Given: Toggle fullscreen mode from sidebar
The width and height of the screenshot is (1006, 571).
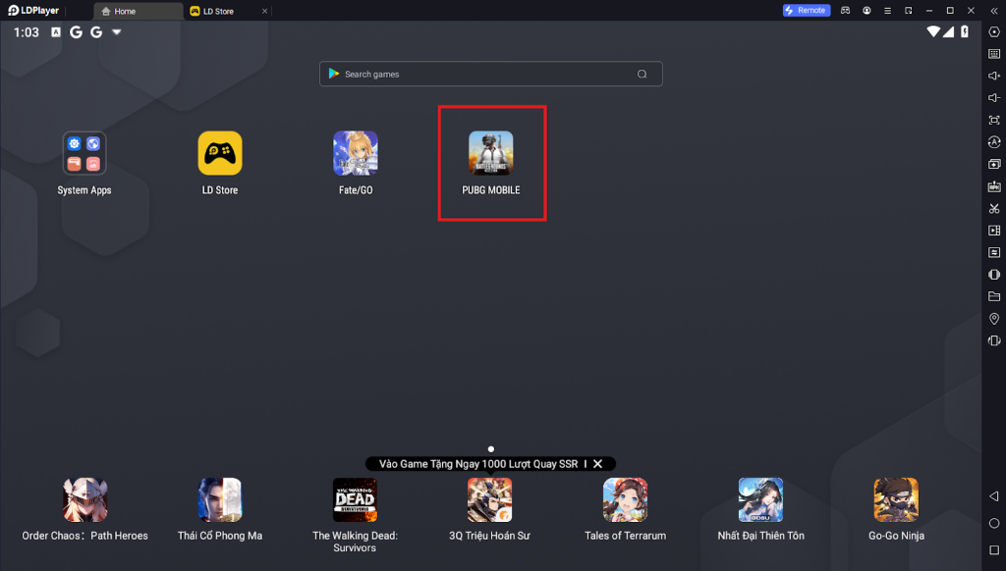Looking at the screenshot, I should tap(994, 120).
